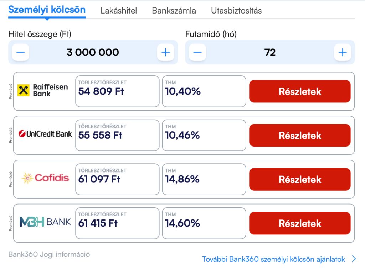View Részletek for the MBH Bank offer
365x270 pixels.
click(x=300, y=223)
